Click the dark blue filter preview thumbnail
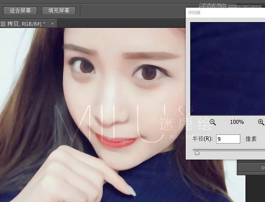Image resolution: width=265 pixels, height=202 pixels. click(228, 69)
